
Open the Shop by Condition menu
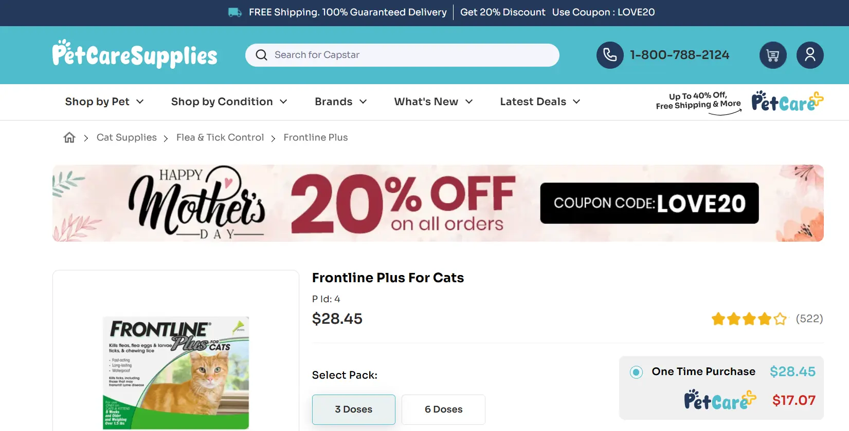click(229, 102)
